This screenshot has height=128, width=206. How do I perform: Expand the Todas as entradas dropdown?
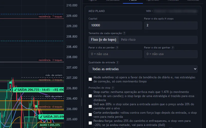(x=143, y=69)
